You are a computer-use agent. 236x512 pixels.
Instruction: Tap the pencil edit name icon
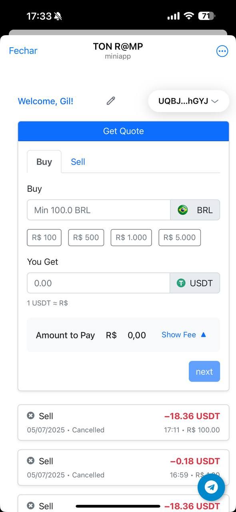coord(111,101)
